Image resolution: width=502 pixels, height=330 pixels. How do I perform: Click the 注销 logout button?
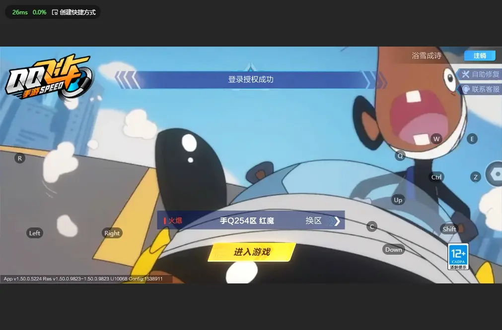tap(480, 55)
